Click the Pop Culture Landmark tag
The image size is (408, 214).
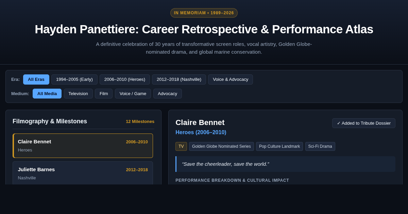[x=279, y=146]
